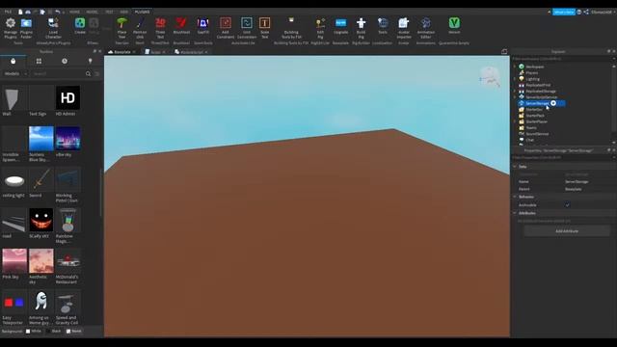Select the green Create effects plugin

click(x=80, y=26)
